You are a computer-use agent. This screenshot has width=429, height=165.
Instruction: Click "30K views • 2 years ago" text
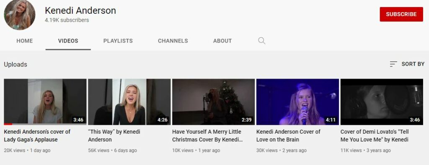click(282, 150)
